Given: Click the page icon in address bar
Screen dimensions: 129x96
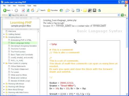Looking at the screenshot, I should (10, 15).
